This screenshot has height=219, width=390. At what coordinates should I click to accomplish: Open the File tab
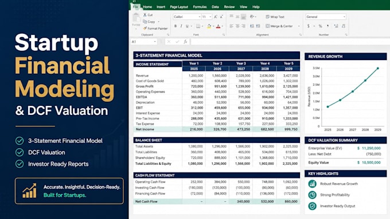pyautogui.click(x=135, y=7)
